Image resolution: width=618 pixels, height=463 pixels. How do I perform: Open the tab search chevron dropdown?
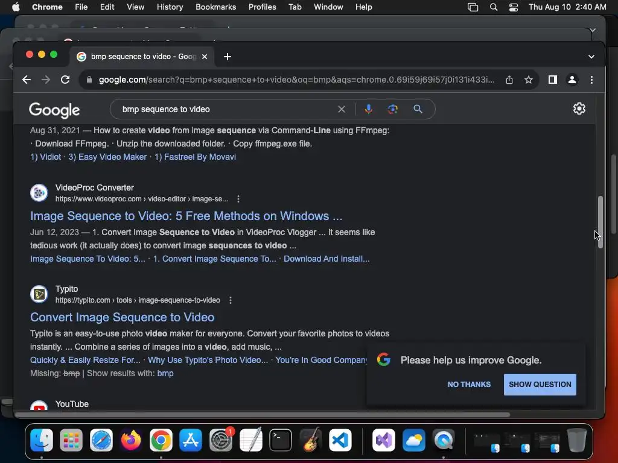[x=591, y=57]
